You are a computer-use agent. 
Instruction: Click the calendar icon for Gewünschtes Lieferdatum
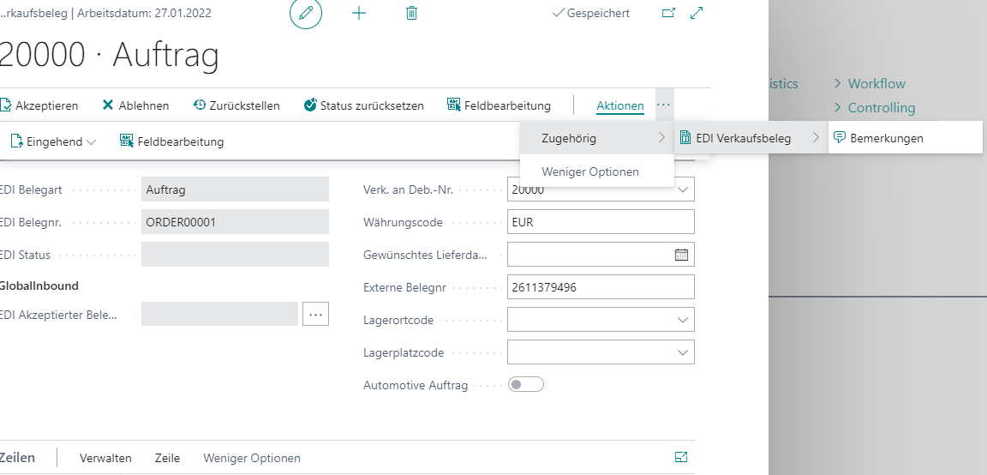[x=681, y=255]
